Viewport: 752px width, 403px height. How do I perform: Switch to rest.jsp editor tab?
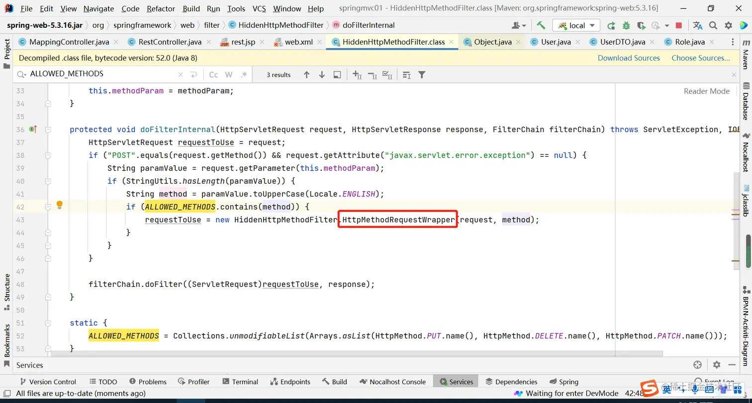point(243,42)
